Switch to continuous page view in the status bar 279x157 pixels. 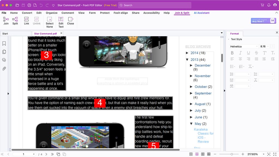pos(197,154)
